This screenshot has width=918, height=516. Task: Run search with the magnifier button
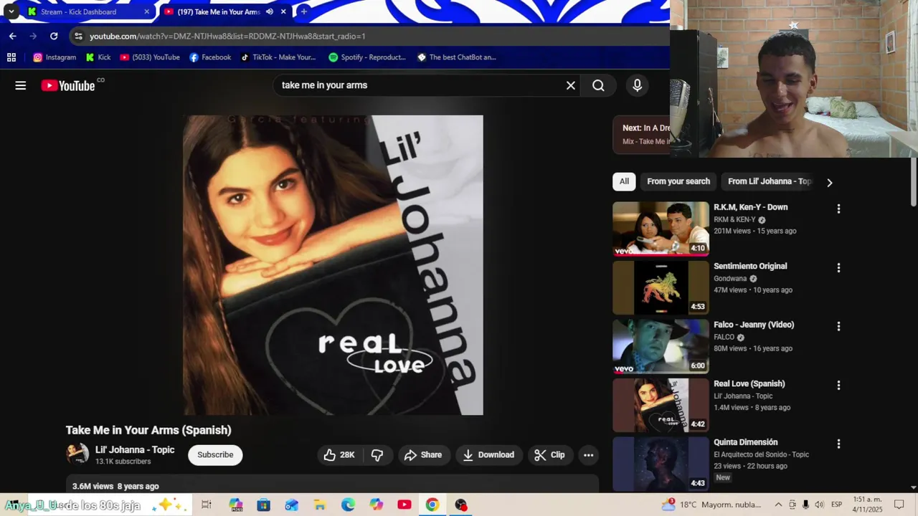click(598, 85)
